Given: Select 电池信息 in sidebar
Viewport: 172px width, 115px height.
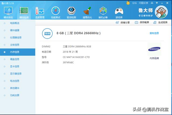Looking at the screenshot, I should 17,81.
